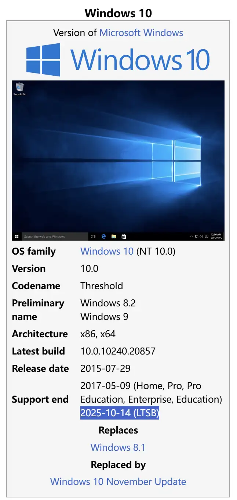
Task: Click the 'Architecture' row label
Action: (x=40, y=334)
